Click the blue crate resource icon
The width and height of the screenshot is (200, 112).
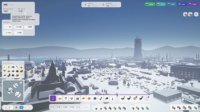(x=13, y=71)
